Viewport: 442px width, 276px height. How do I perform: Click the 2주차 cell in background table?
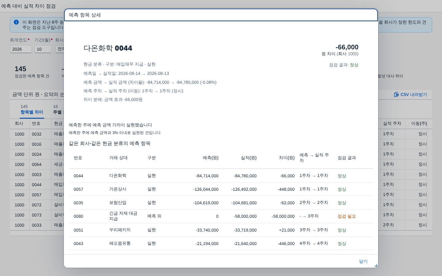click(x=388, y=225)
